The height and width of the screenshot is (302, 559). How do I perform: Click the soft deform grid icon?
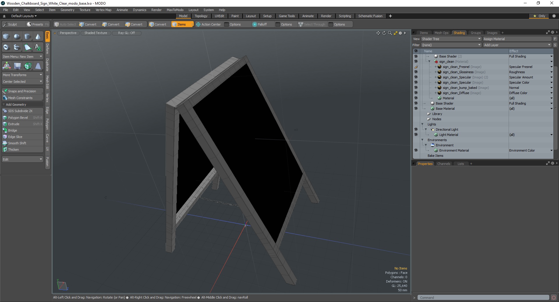coord(17,66)
